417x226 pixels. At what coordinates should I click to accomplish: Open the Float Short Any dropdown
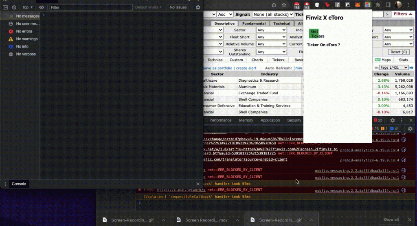(272, 37)
